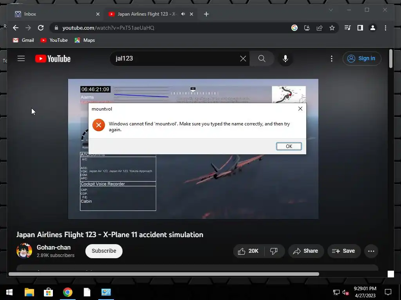This screenshot has height=300, width=401.
Task: Click the YouTube logo
Action: coord(53,59)
